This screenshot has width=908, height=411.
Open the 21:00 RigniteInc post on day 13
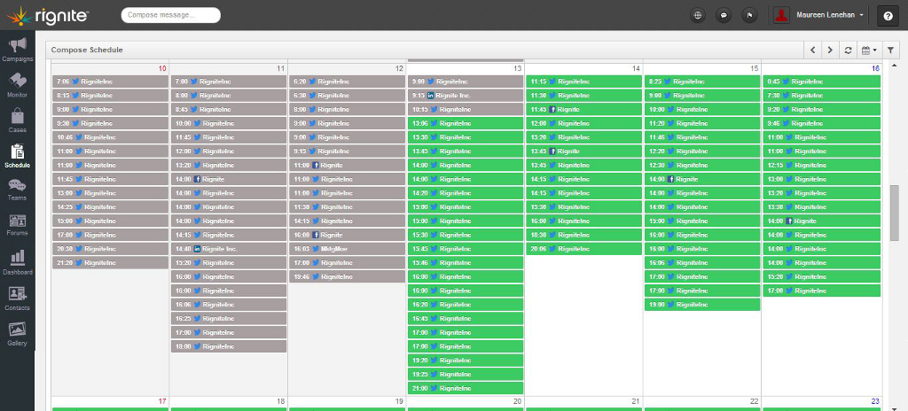tap(465, 389)
